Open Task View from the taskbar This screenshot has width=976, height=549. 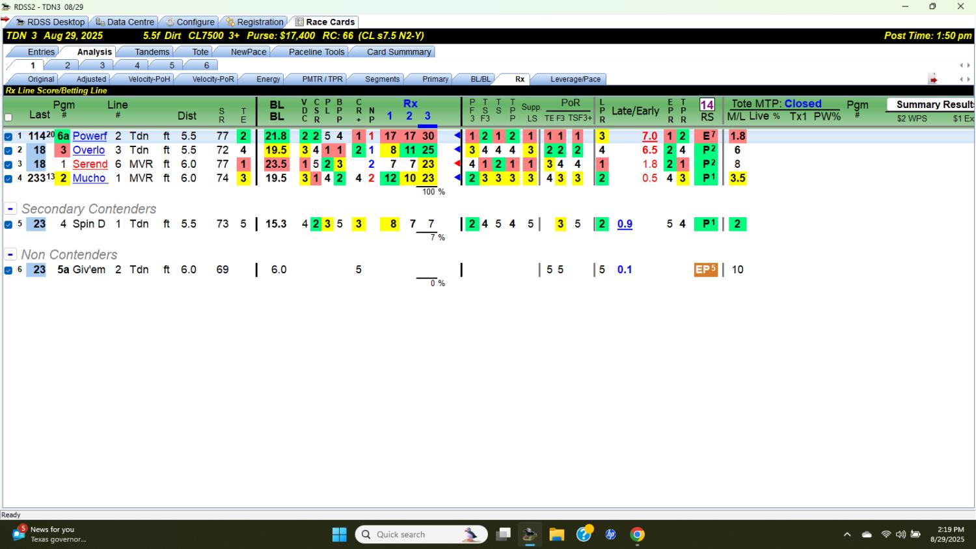coord(503,535)
